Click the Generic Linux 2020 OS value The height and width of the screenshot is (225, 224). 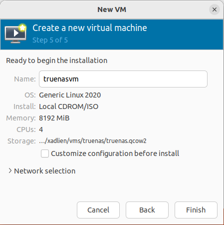click(x=70, y=95)
